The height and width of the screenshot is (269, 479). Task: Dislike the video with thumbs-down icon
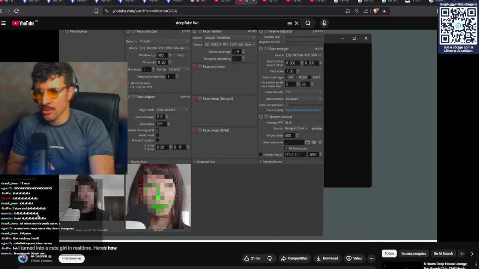tap(270, 259)
